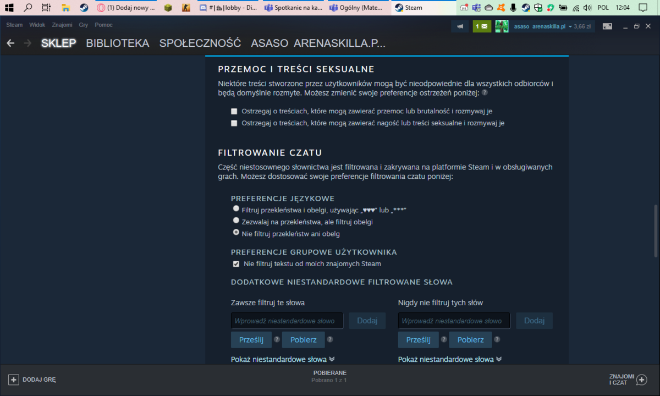The image size is (660, 396).
Task: Click Dodaj button for never-filtered words
Action: 535,321
